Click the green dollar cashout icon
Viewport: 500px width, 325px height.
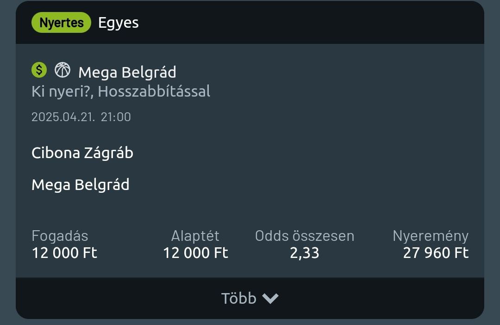[39, 70]
